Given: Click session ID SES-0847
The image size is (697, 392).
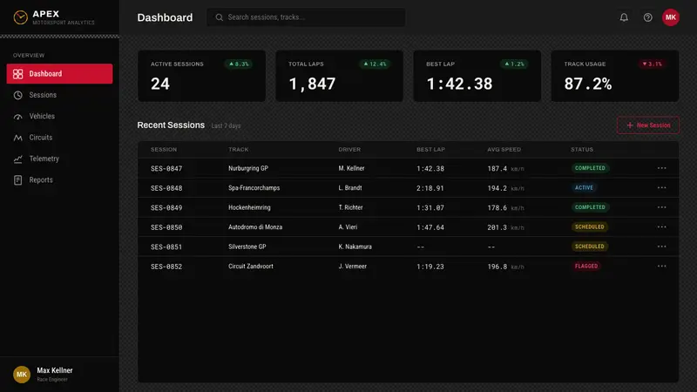Looking at the screenshot, I should [166, 168].
